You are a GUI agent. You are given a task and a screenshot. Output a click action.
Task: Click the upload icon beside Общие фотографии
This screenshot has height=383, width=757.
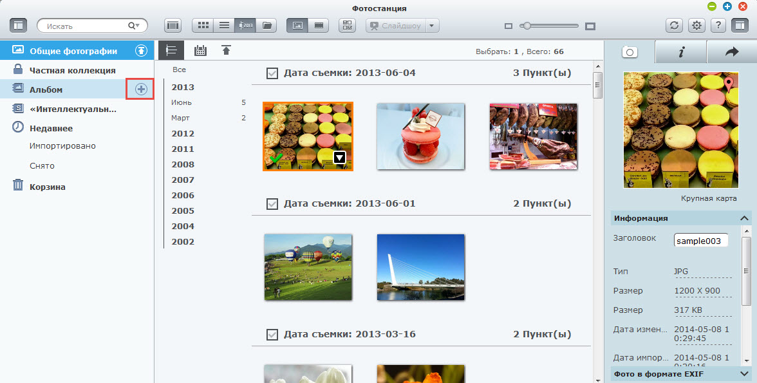(141, 51)
